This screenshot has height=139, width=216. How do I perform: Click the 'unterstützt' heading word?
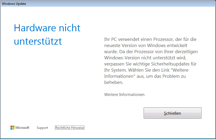(x=38, y=41)
